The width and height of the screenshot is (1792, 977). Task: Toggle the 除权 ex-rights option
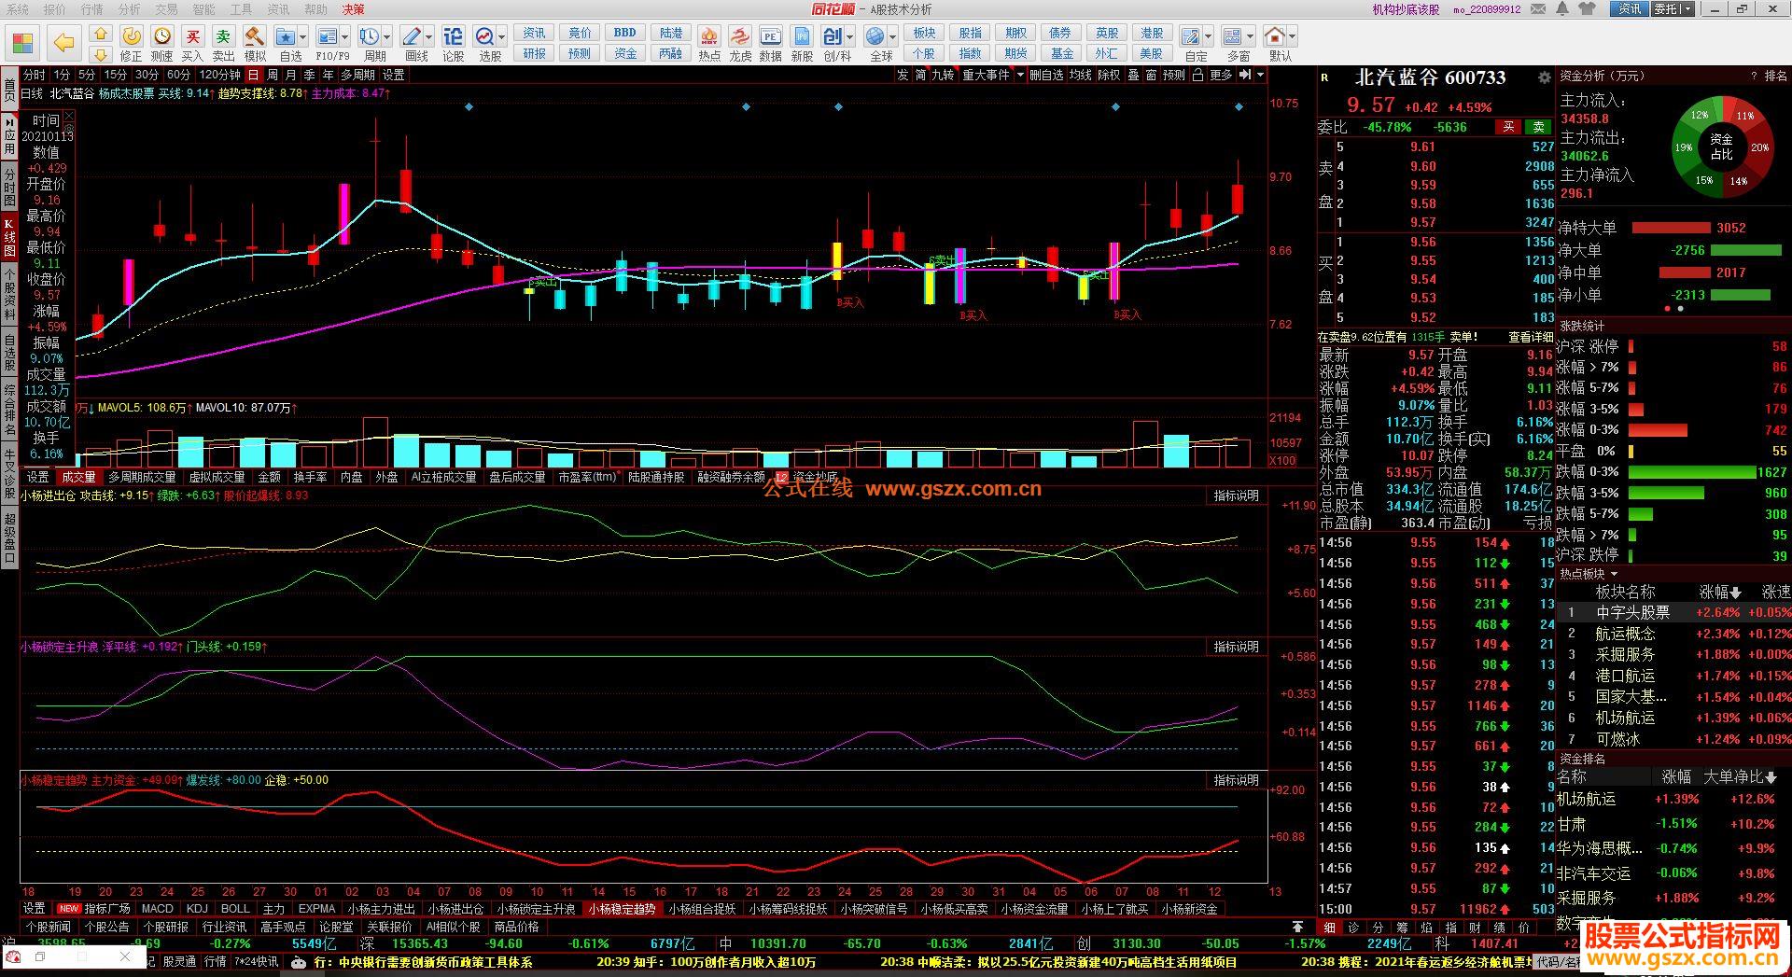pos(1108,75)
